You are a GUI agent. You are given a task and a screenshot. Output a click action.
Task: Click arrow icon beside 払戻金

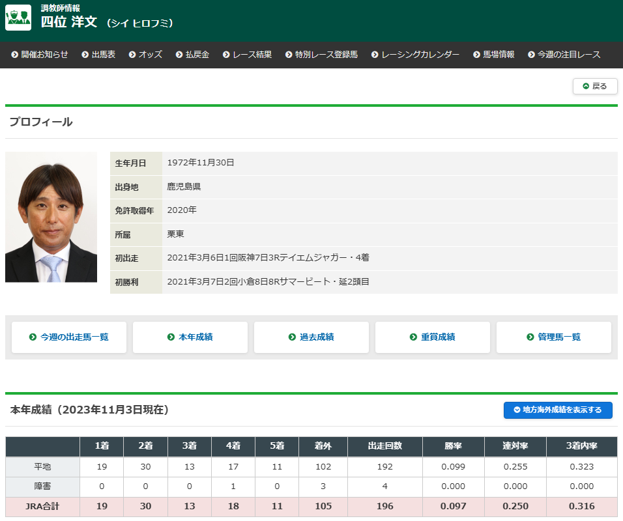pyautogui.click(x=179, y=55)
